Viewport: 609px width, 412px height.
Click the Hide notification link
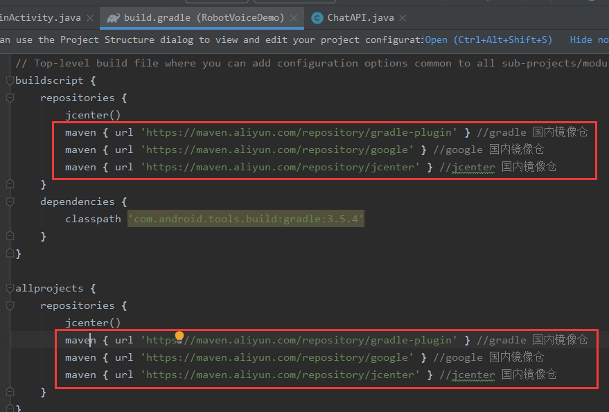coord(589,39)
